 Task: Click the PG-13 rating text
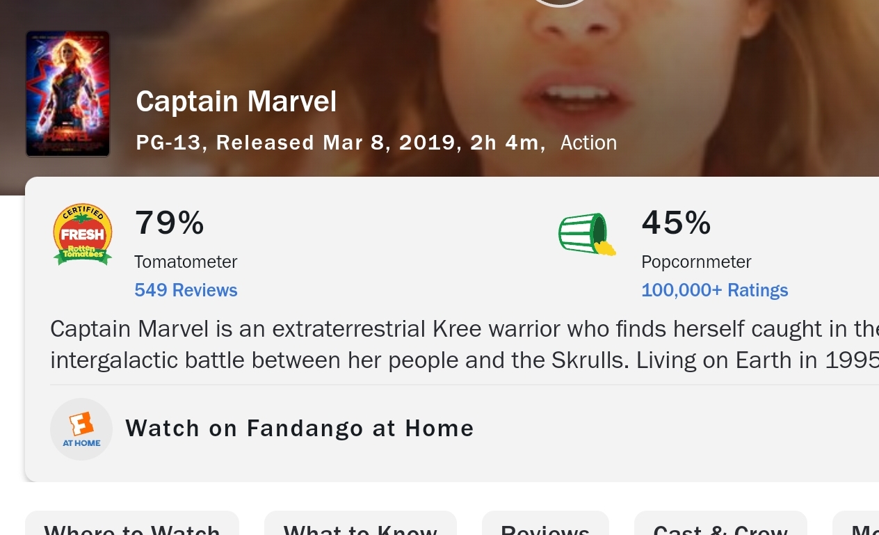pyautogui.click(x=169, y=143)
